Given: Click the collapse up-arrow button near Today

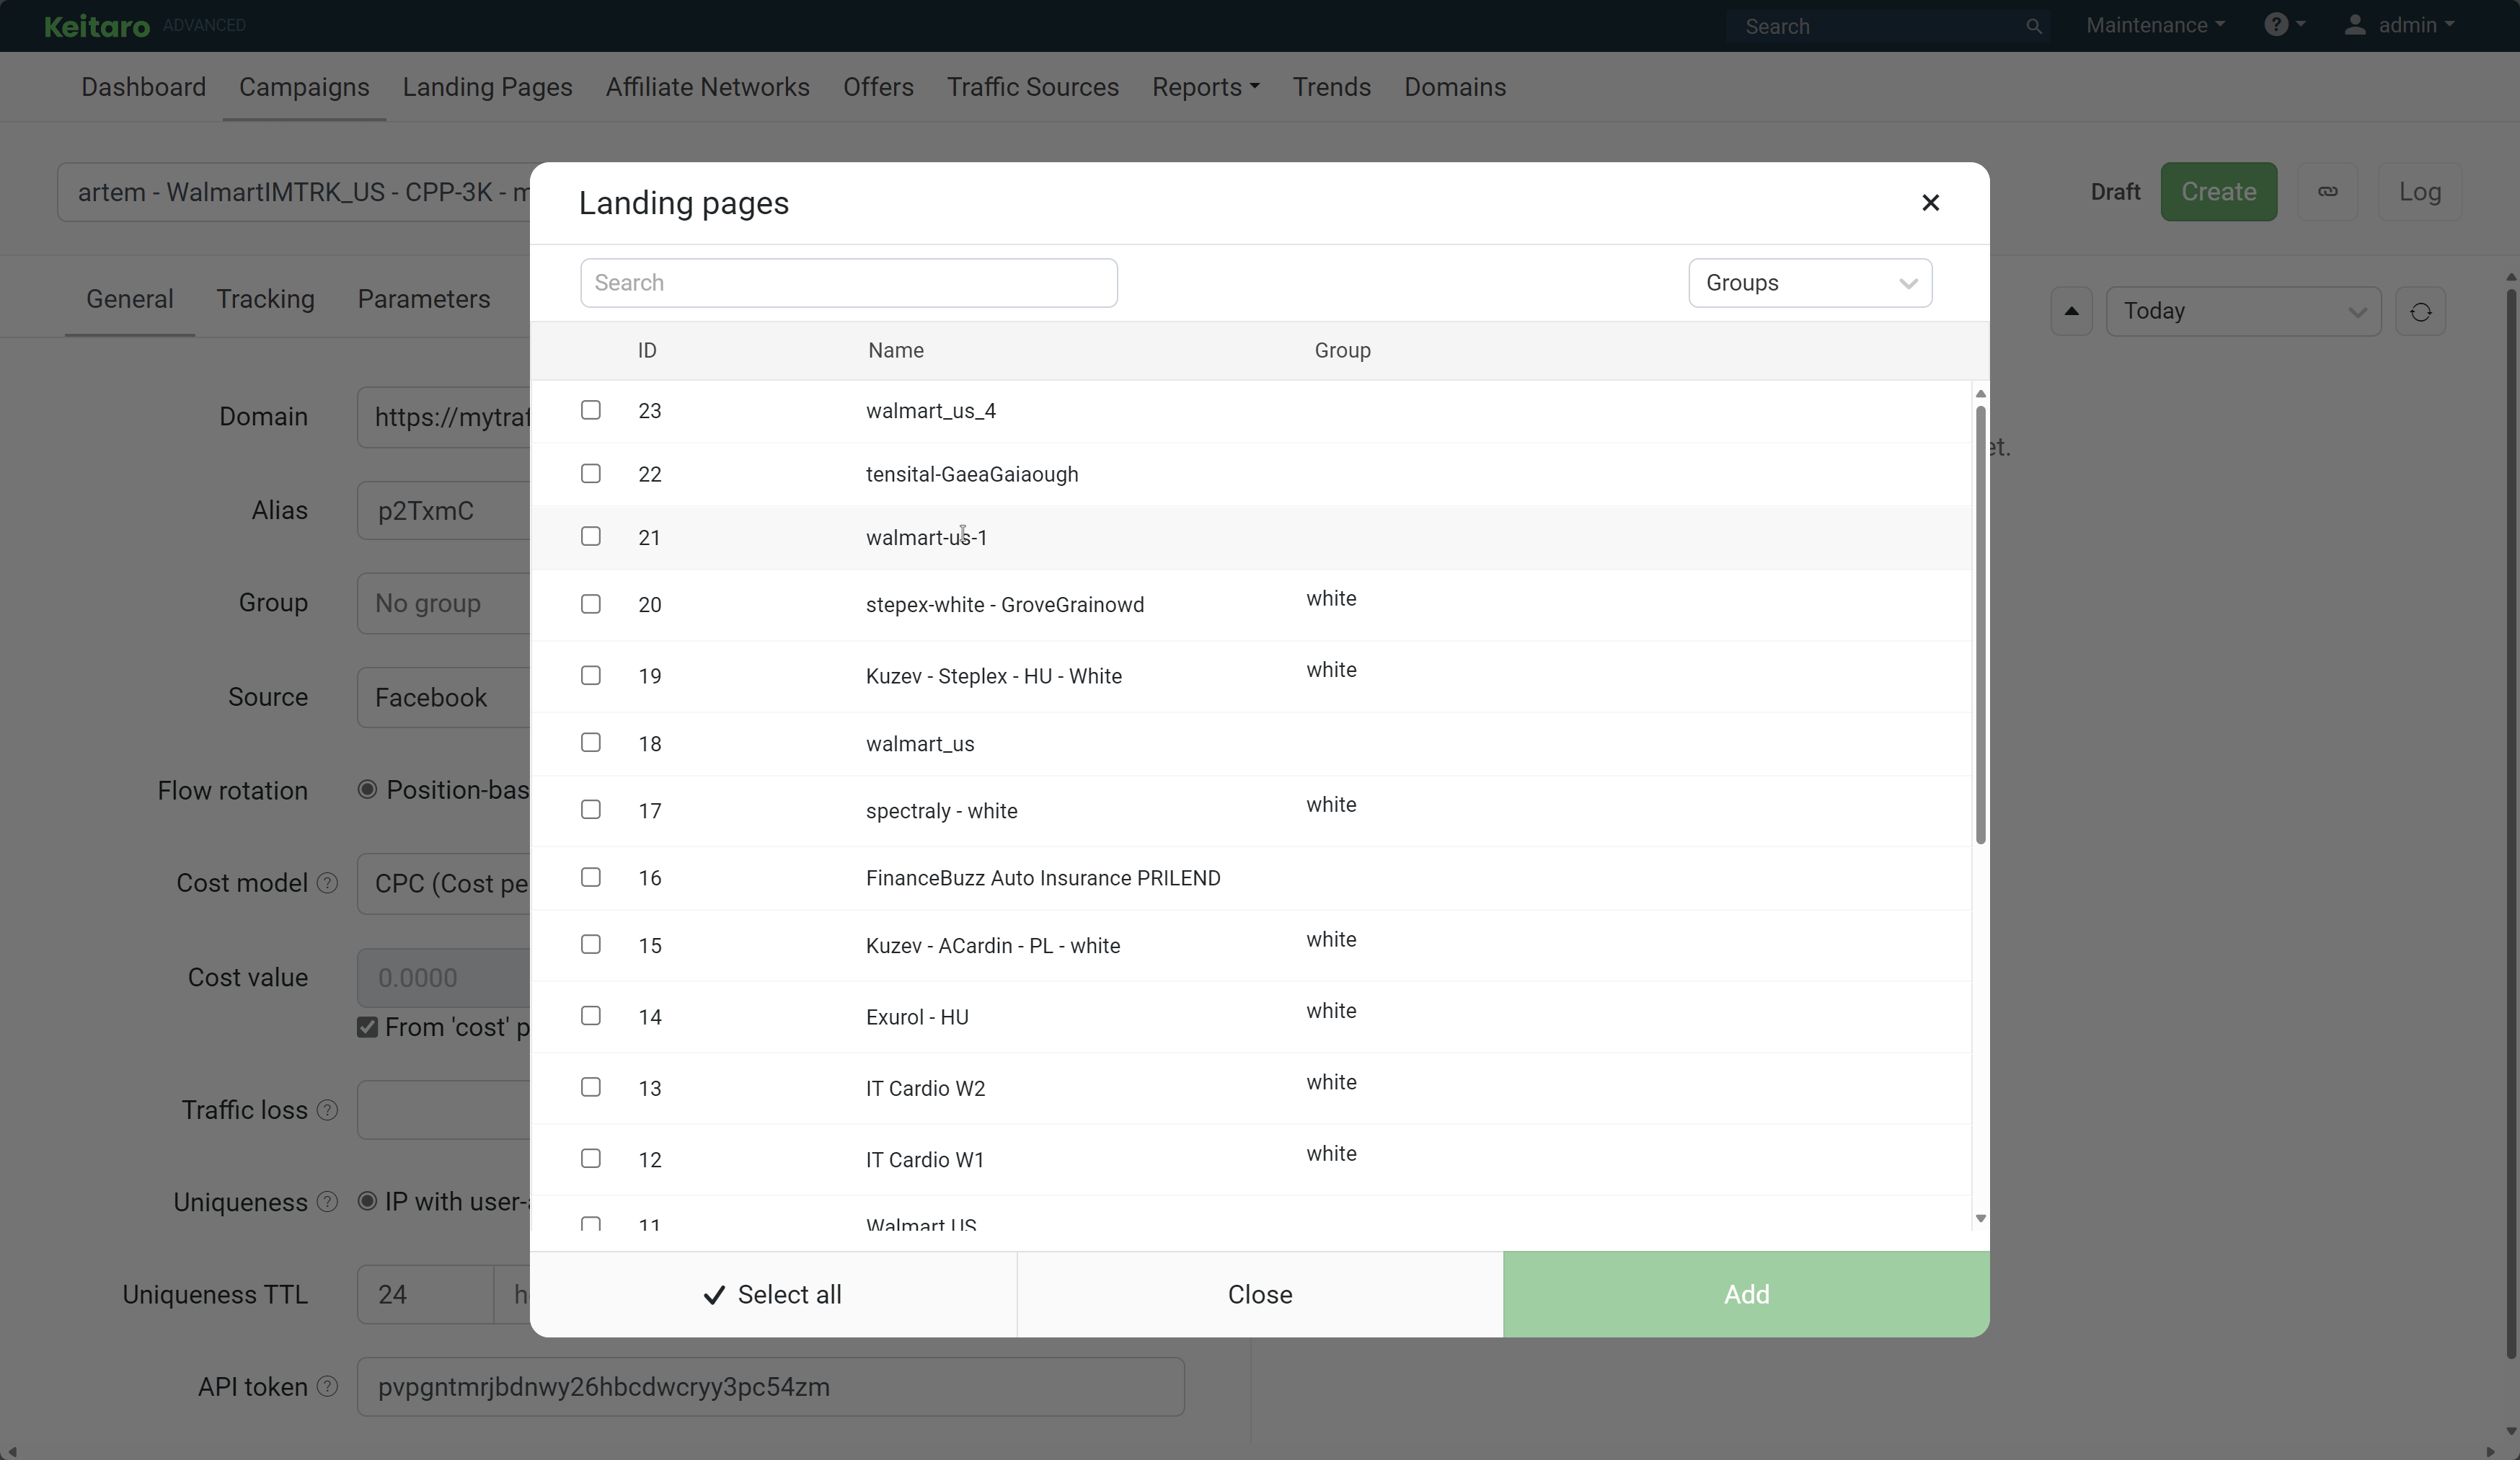Looking at the screenshot, I should coord(2071,311).
